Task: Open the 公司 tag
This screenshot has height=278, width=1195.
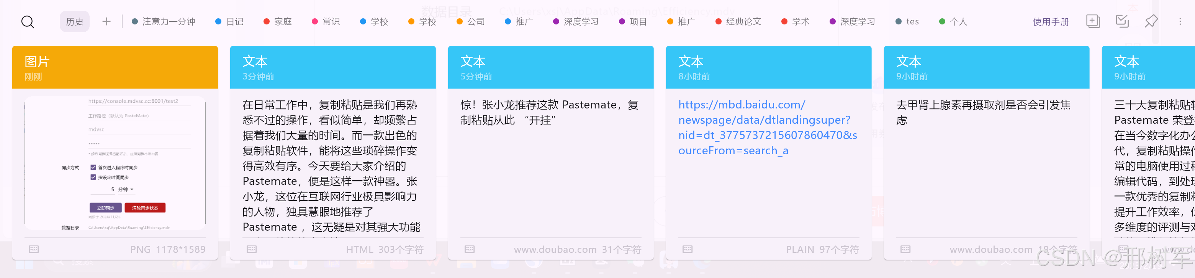Action: [471, 22]
